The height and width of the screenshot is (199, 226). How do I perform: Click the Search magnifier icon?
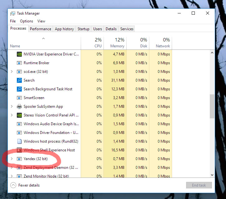click(19, 80)
